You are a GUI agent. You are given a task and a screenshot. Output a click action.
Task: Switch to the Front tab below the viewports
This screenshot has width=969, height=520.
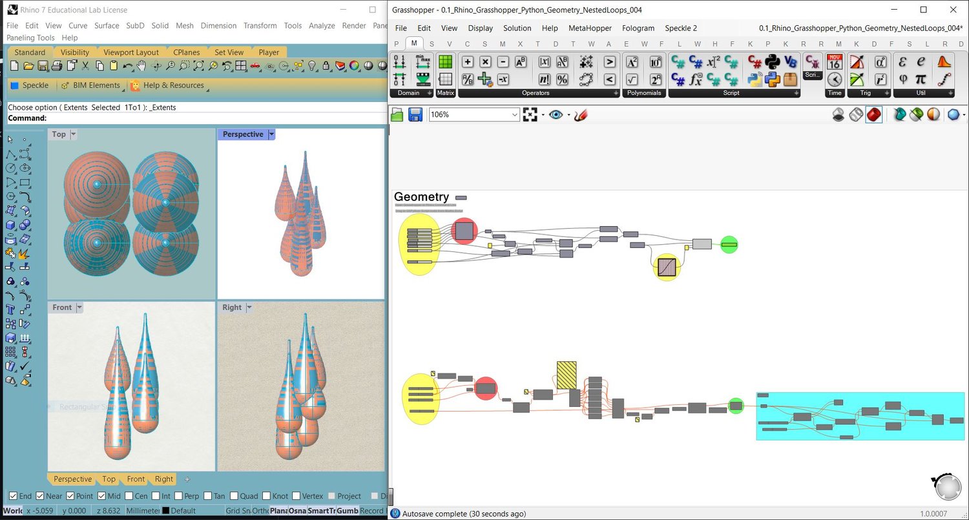136,479
